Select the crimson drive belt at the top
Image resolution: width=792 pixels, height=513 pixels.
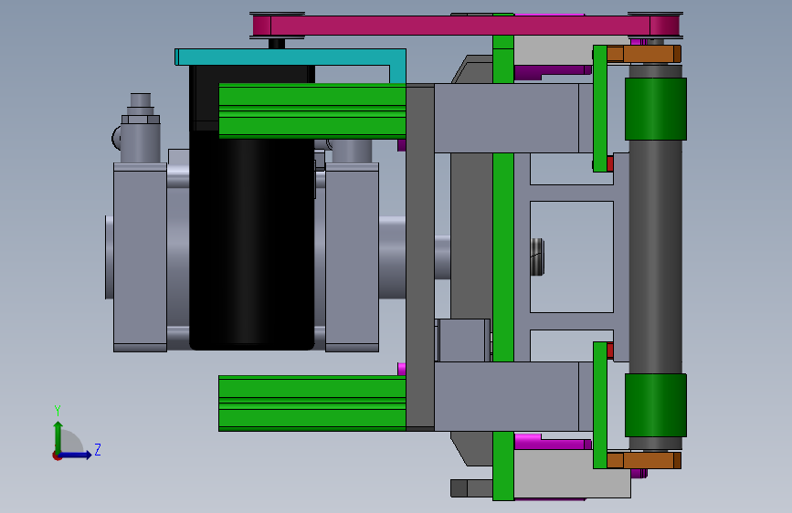[465, 26]
